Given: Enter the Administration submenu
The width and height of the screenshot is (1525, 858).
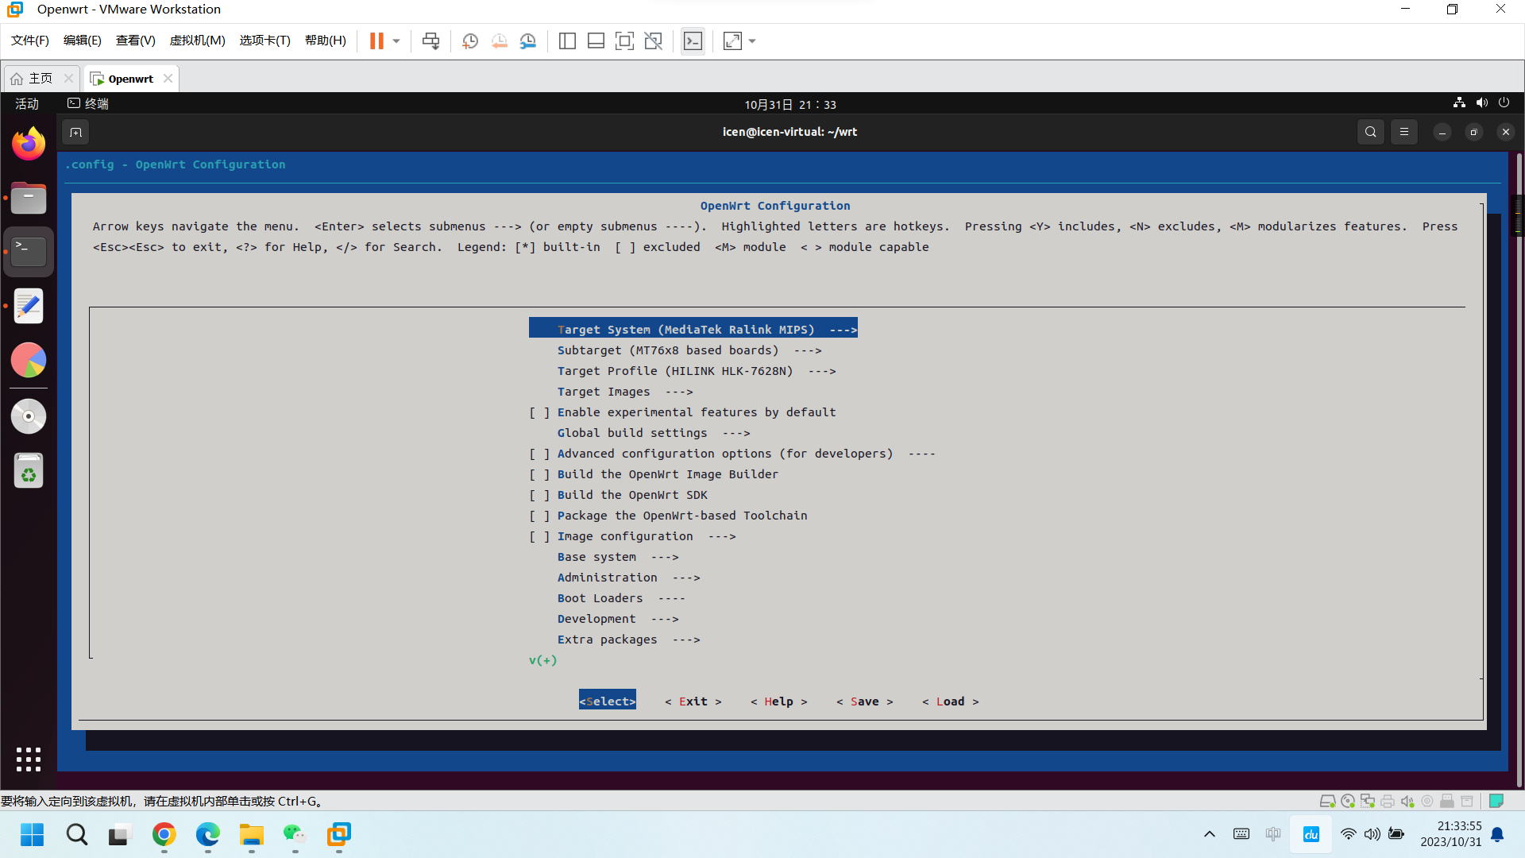Looking at the screenshot, I should pos(628,578).
